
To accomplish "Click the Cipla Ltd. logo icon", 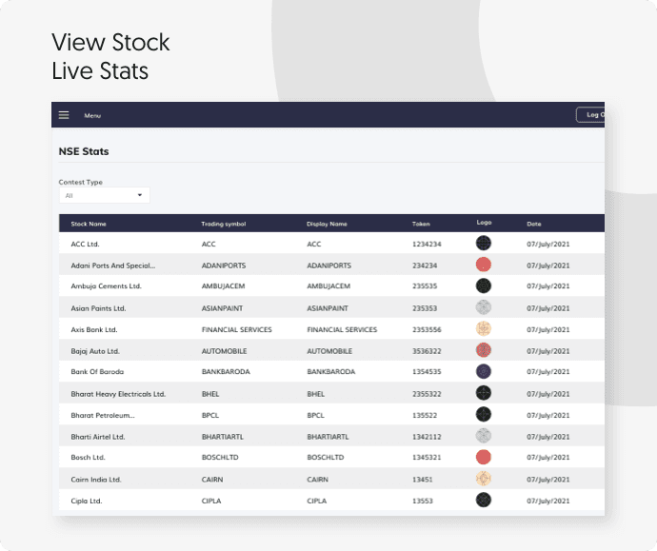I will point(484,500).
